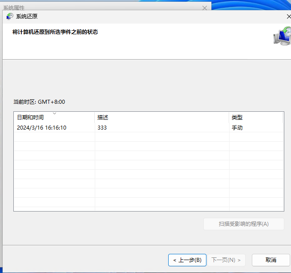The image size is (291, 273).
Task: Sort by the 日期和时间 column header
Action: [x=30, y=118]
